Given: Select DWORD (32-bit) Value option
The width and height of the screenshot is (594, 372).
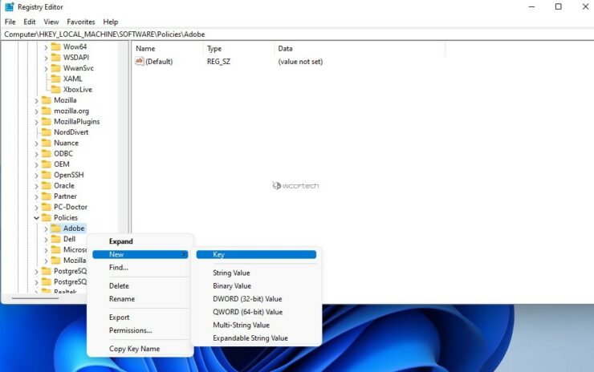Looking at the screenshot, I should click(x=247, y=299).
